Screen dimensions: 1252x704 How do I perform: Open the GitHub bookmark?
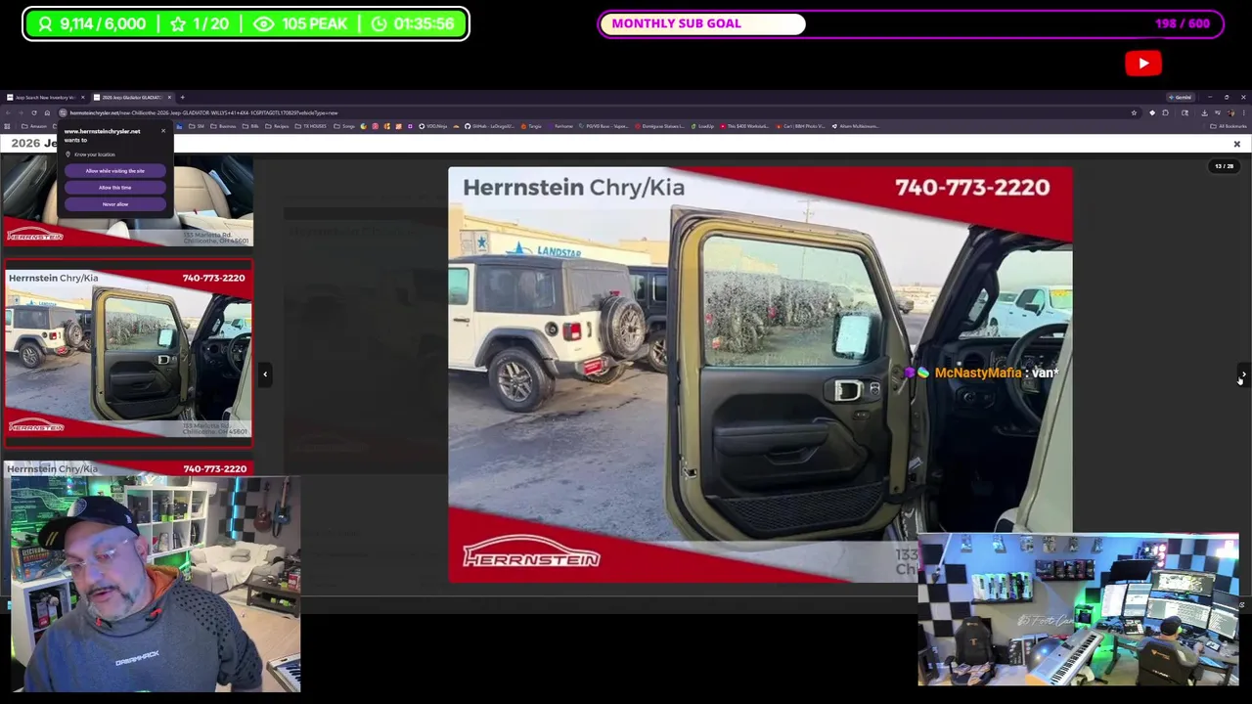(x=489, y=126)
